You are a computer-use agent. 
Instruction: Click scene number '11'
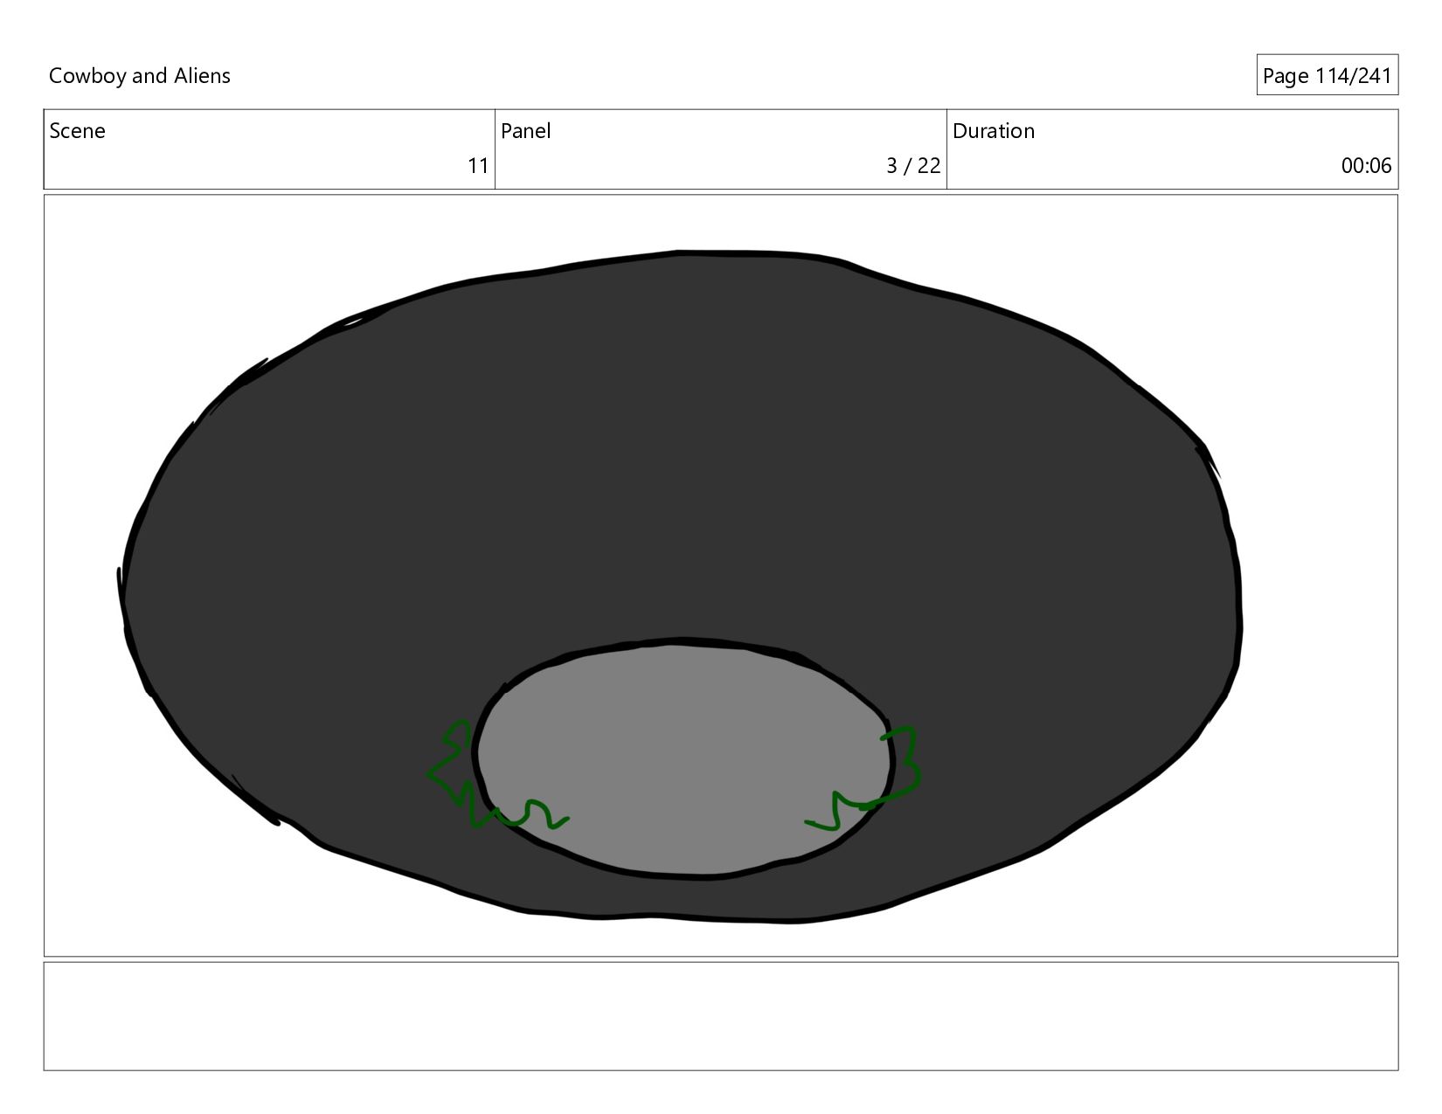(x=478, y=166)
